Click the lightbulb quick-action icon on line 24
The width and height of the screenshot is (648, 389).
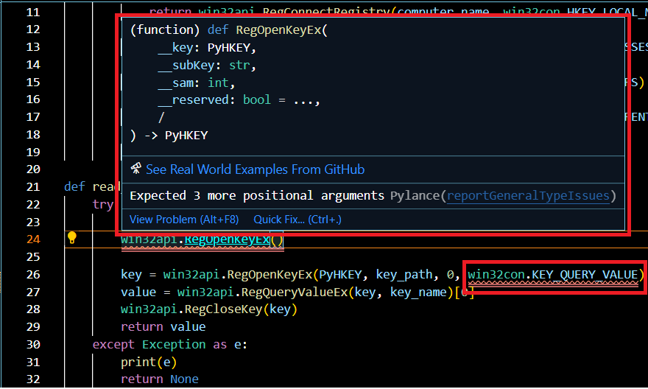coord(72,238)
